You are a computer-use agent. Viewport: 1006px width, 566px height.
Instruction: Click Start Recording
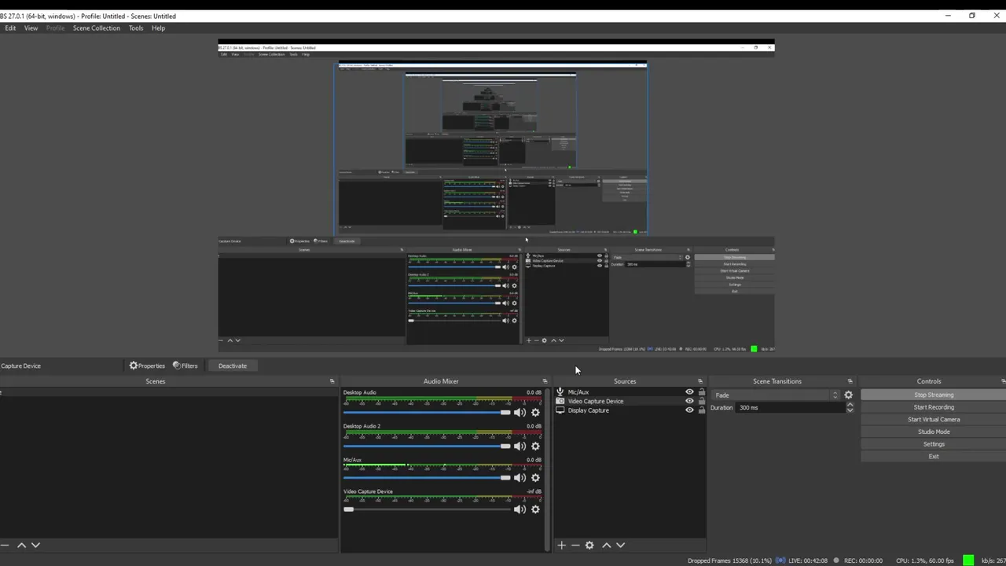pyautogui.click(x=934, y=407)
